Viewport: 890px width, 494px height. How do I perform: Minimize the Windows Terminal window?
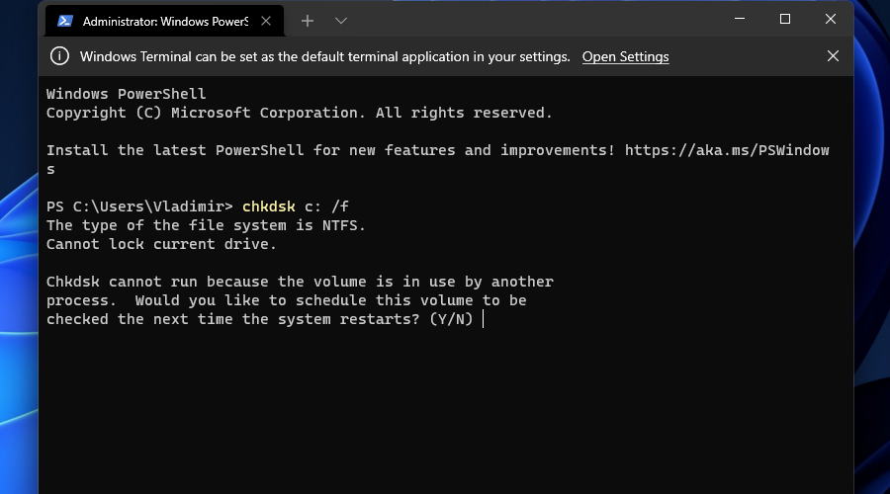(740, 19)
